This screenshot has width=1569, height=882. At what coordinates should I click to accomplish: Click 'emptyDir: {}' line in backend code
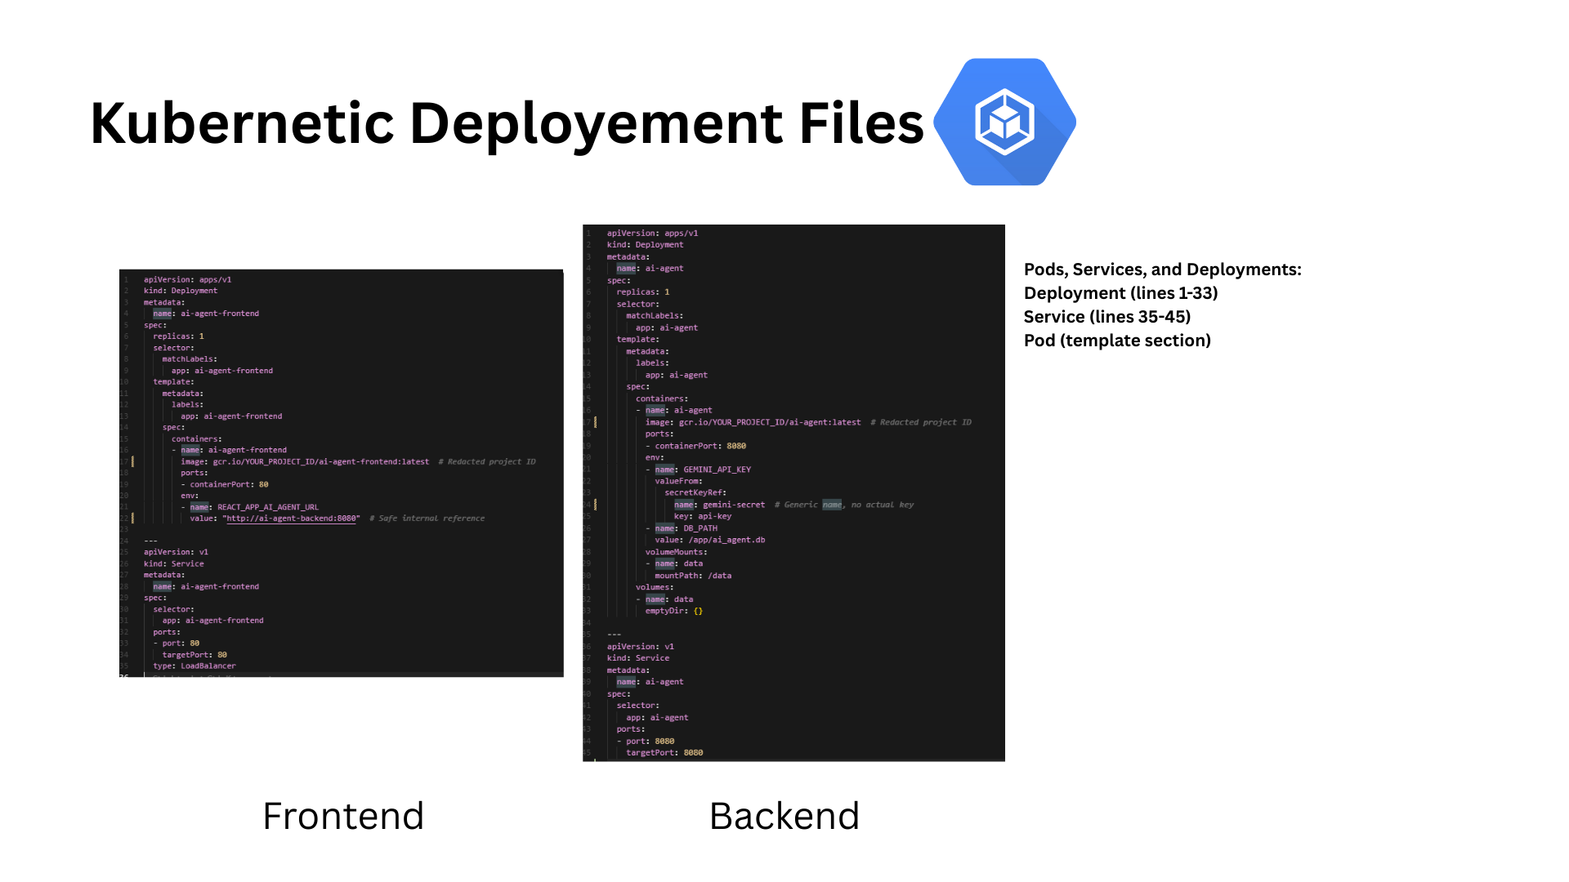(x=673, y=611)
